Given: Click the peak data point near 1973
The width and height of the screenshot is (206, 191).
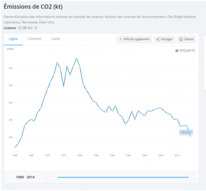Looking at the screenshot, I should tap(57, 62).
